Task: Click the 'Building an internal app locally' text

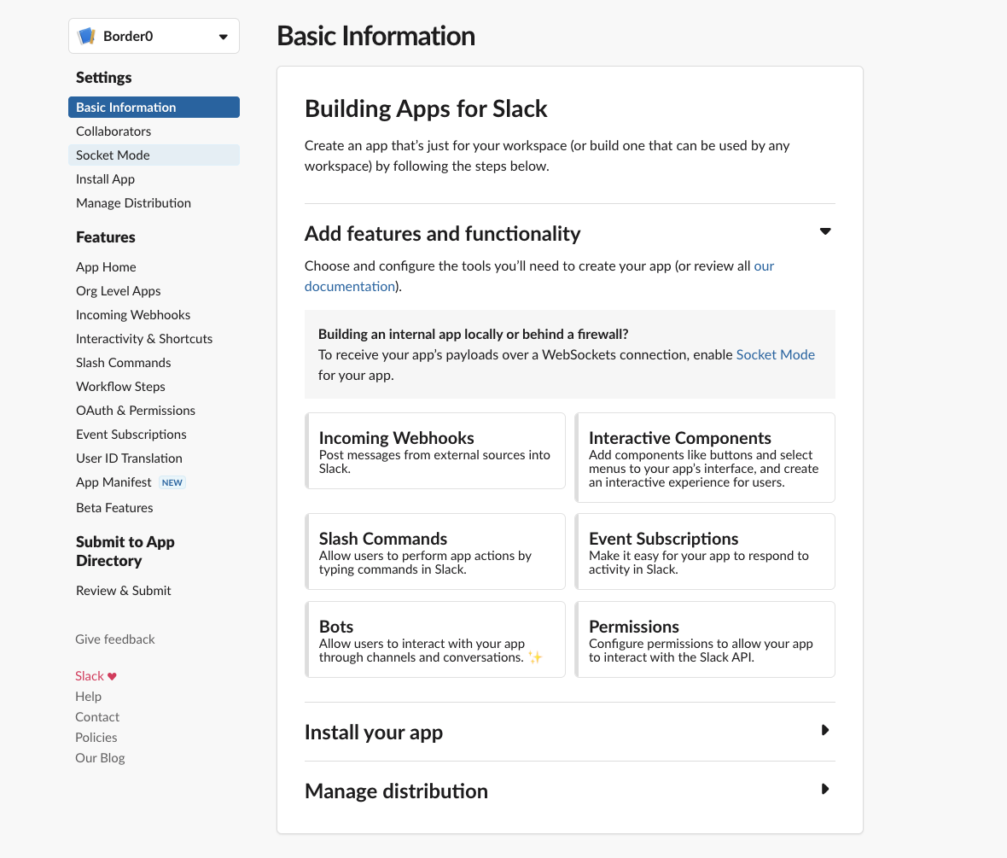Action: point(474,334)
